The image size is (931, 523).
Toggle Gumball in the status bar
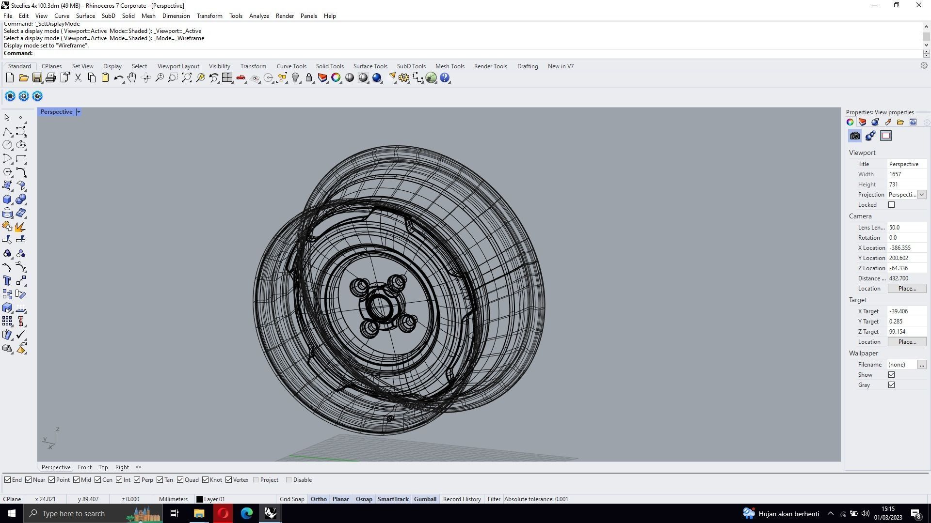(425, 499)
